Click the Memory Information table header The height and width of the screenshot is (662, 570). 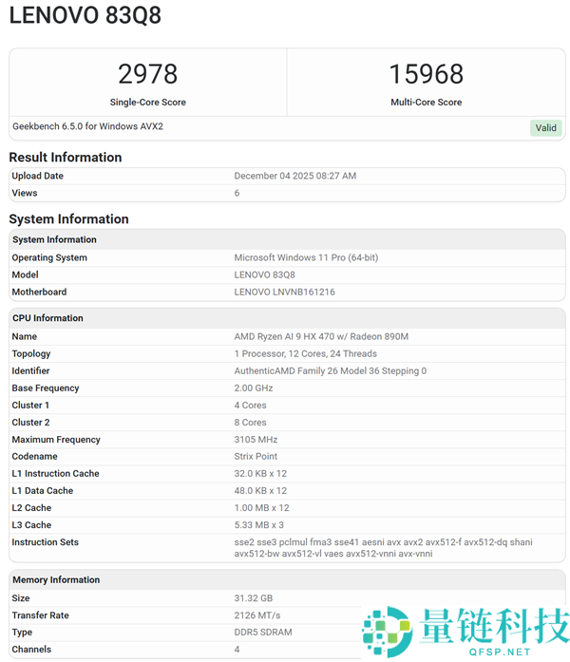point(287,579)
